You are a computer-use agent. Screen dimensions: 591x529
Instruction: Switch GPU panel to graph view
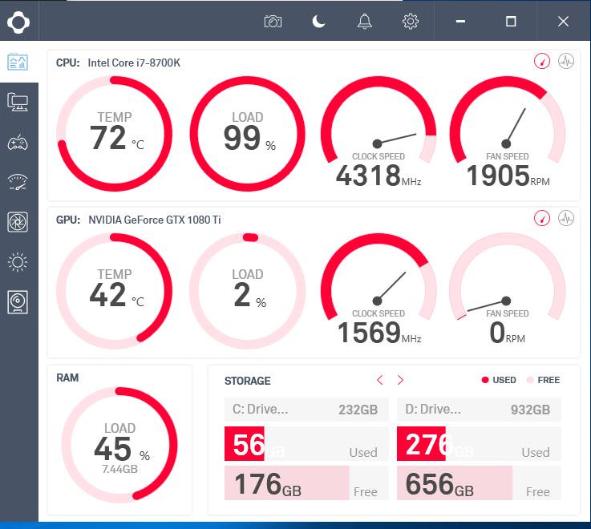(566, 218)
